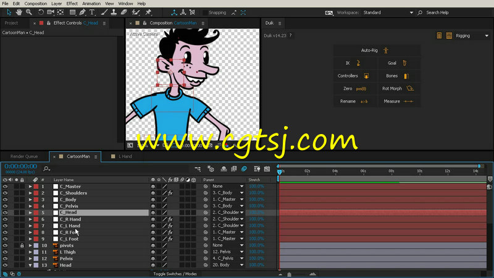The width and height of the screenshot is (494, 278).
Task: Click the Duik Measure icon
Action: coord(408,101)
